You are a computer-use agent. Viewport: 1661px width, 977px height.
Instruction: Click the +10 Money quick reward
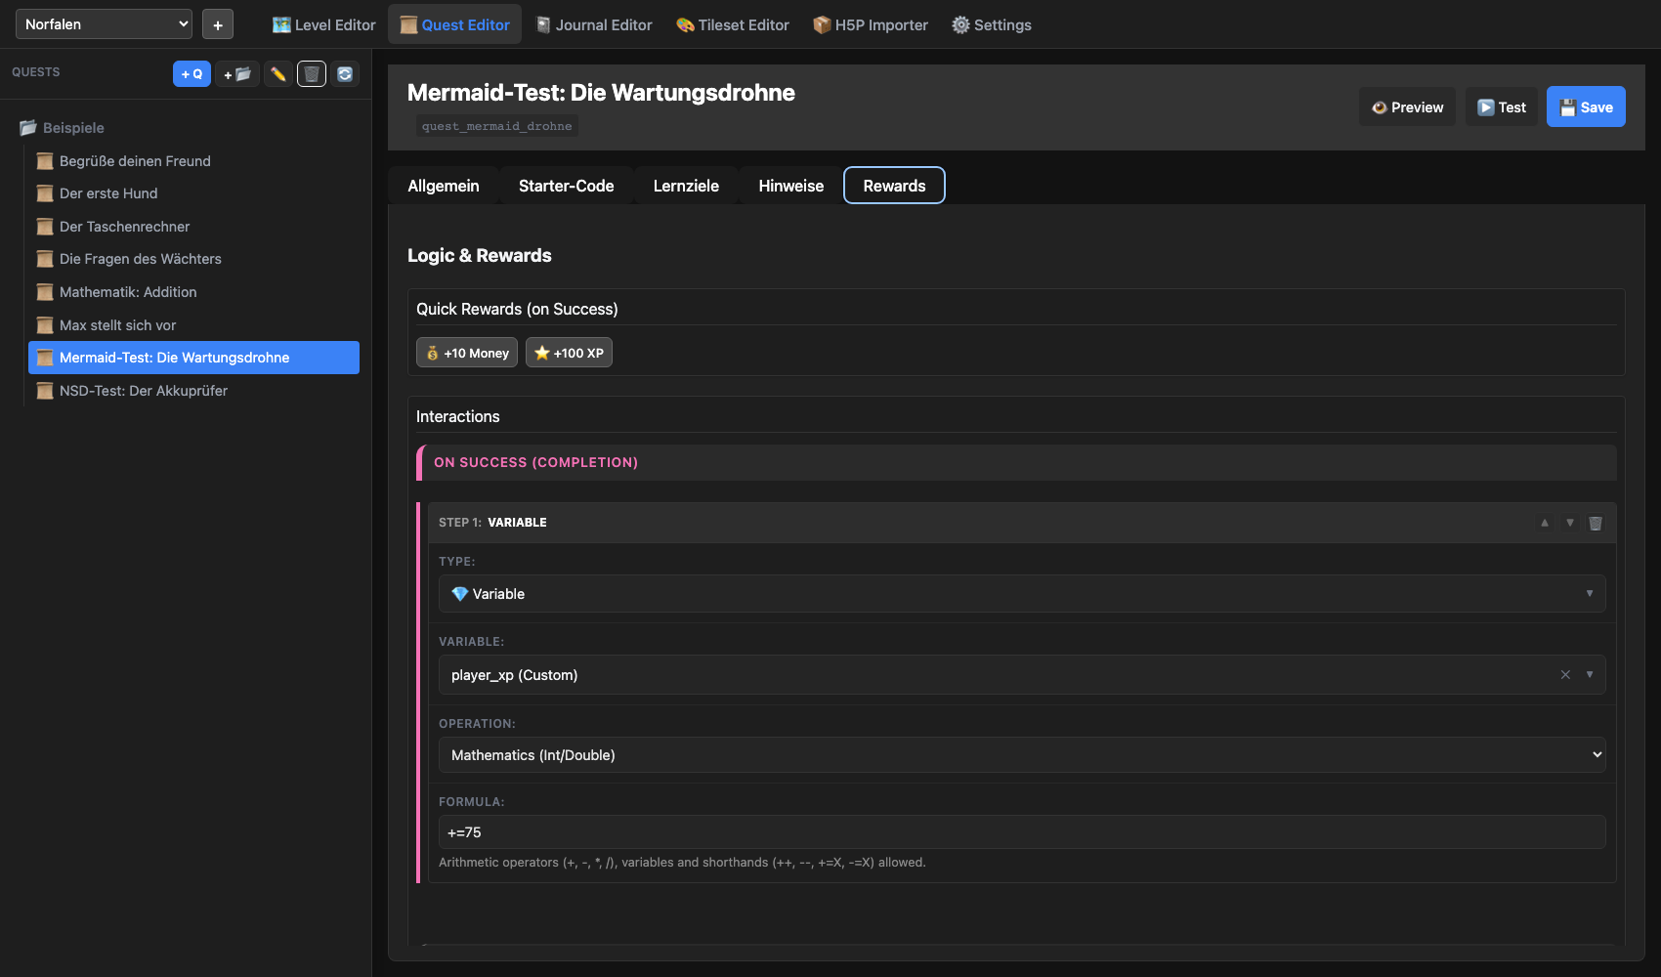click(x=467, y=353)
